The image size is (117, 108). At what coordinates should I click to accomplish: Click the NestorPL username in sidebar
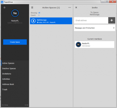click(x=15, y=21)
